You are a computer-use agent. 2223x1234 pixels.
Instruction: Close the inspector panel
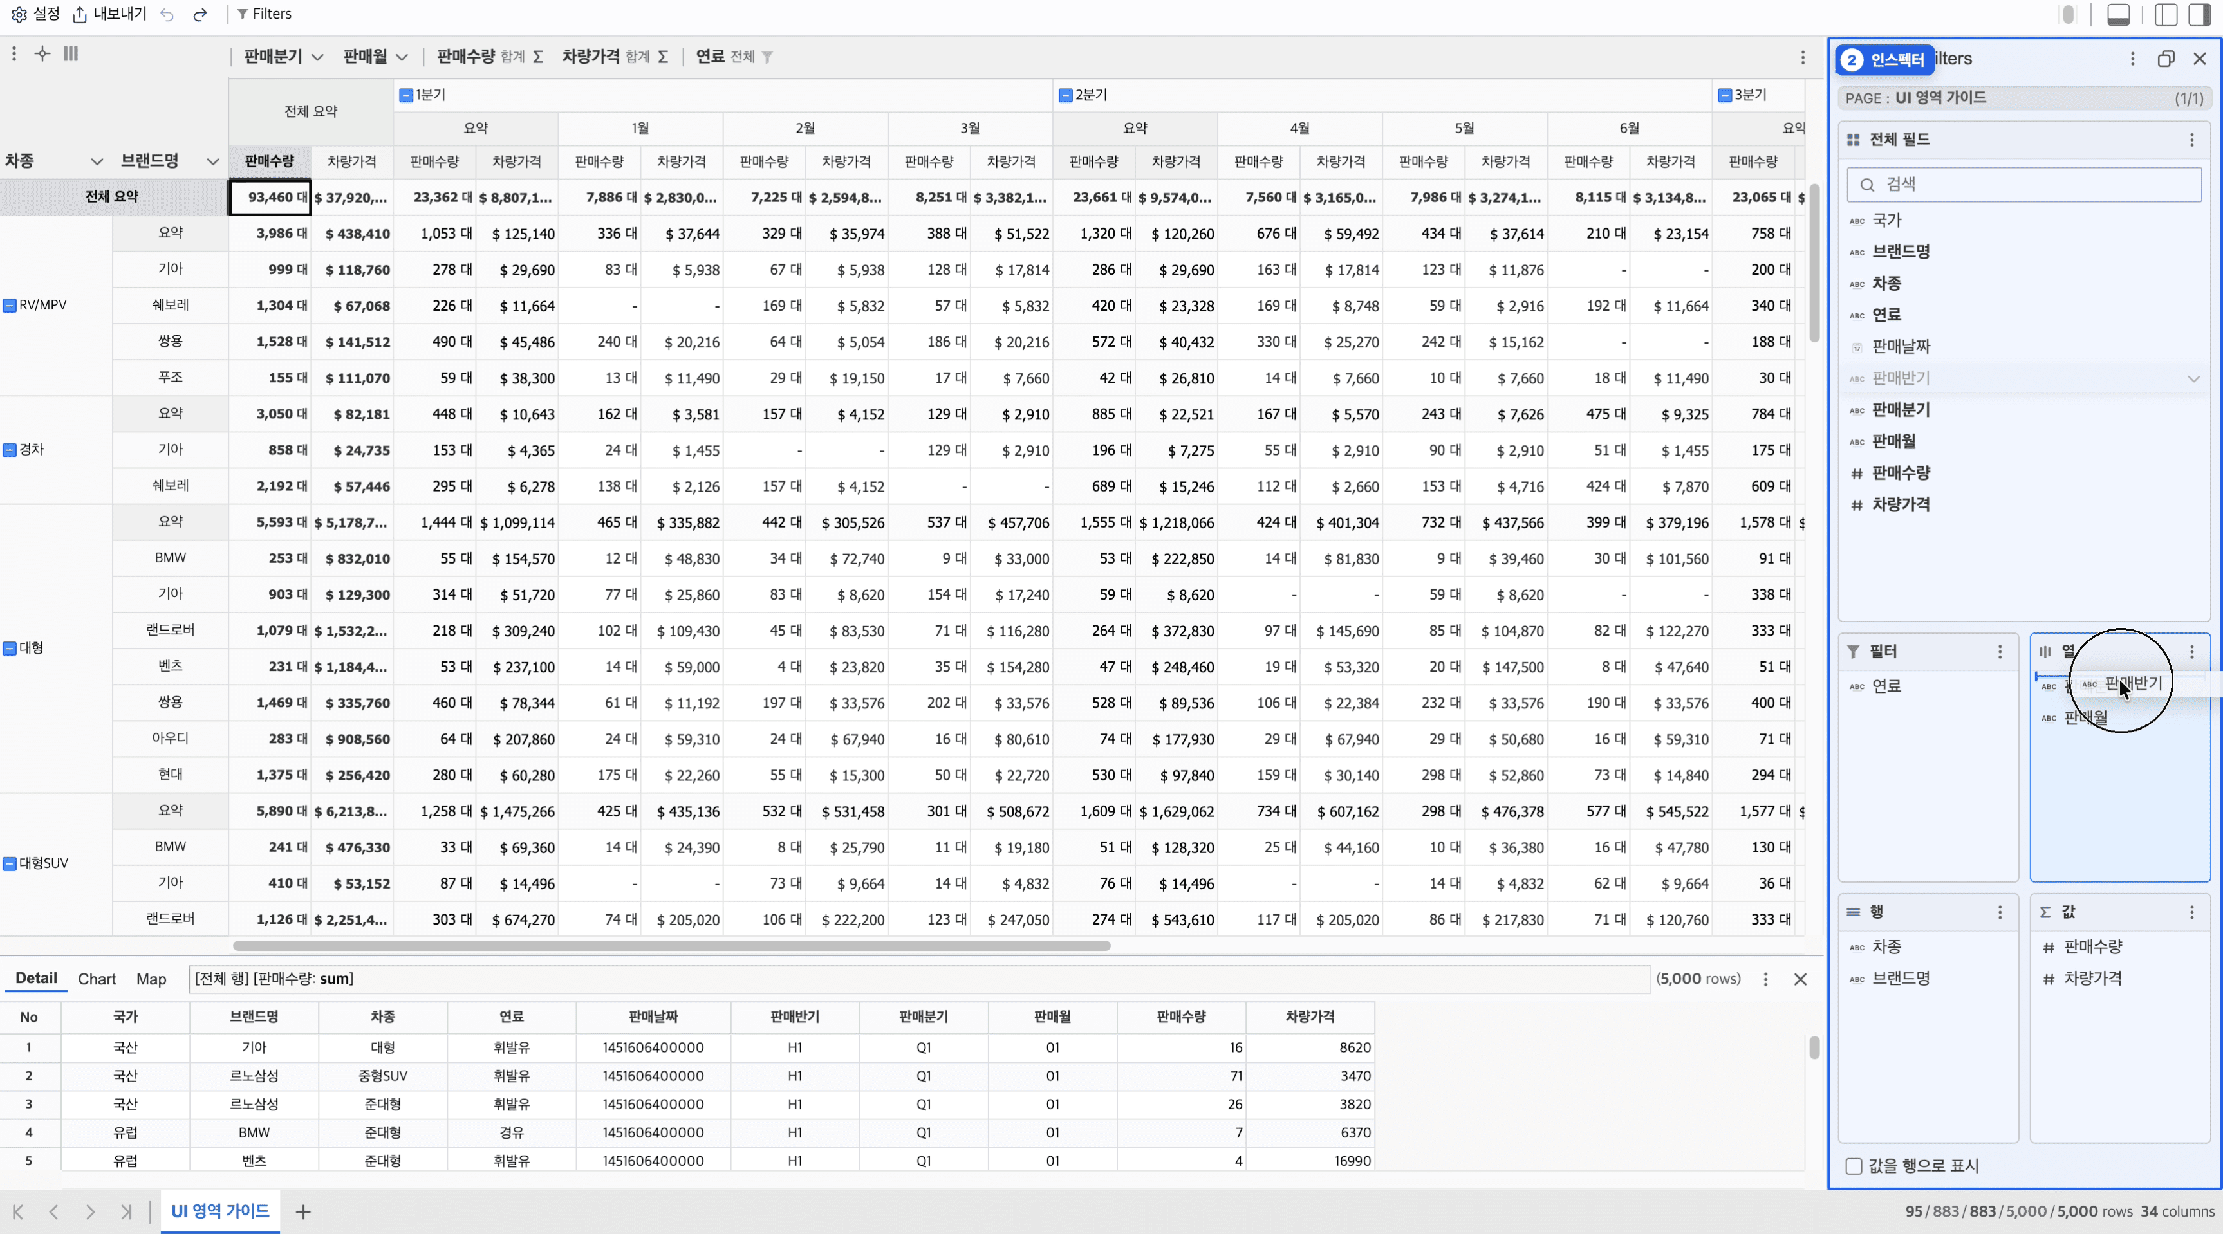(x=2200, y=59)
